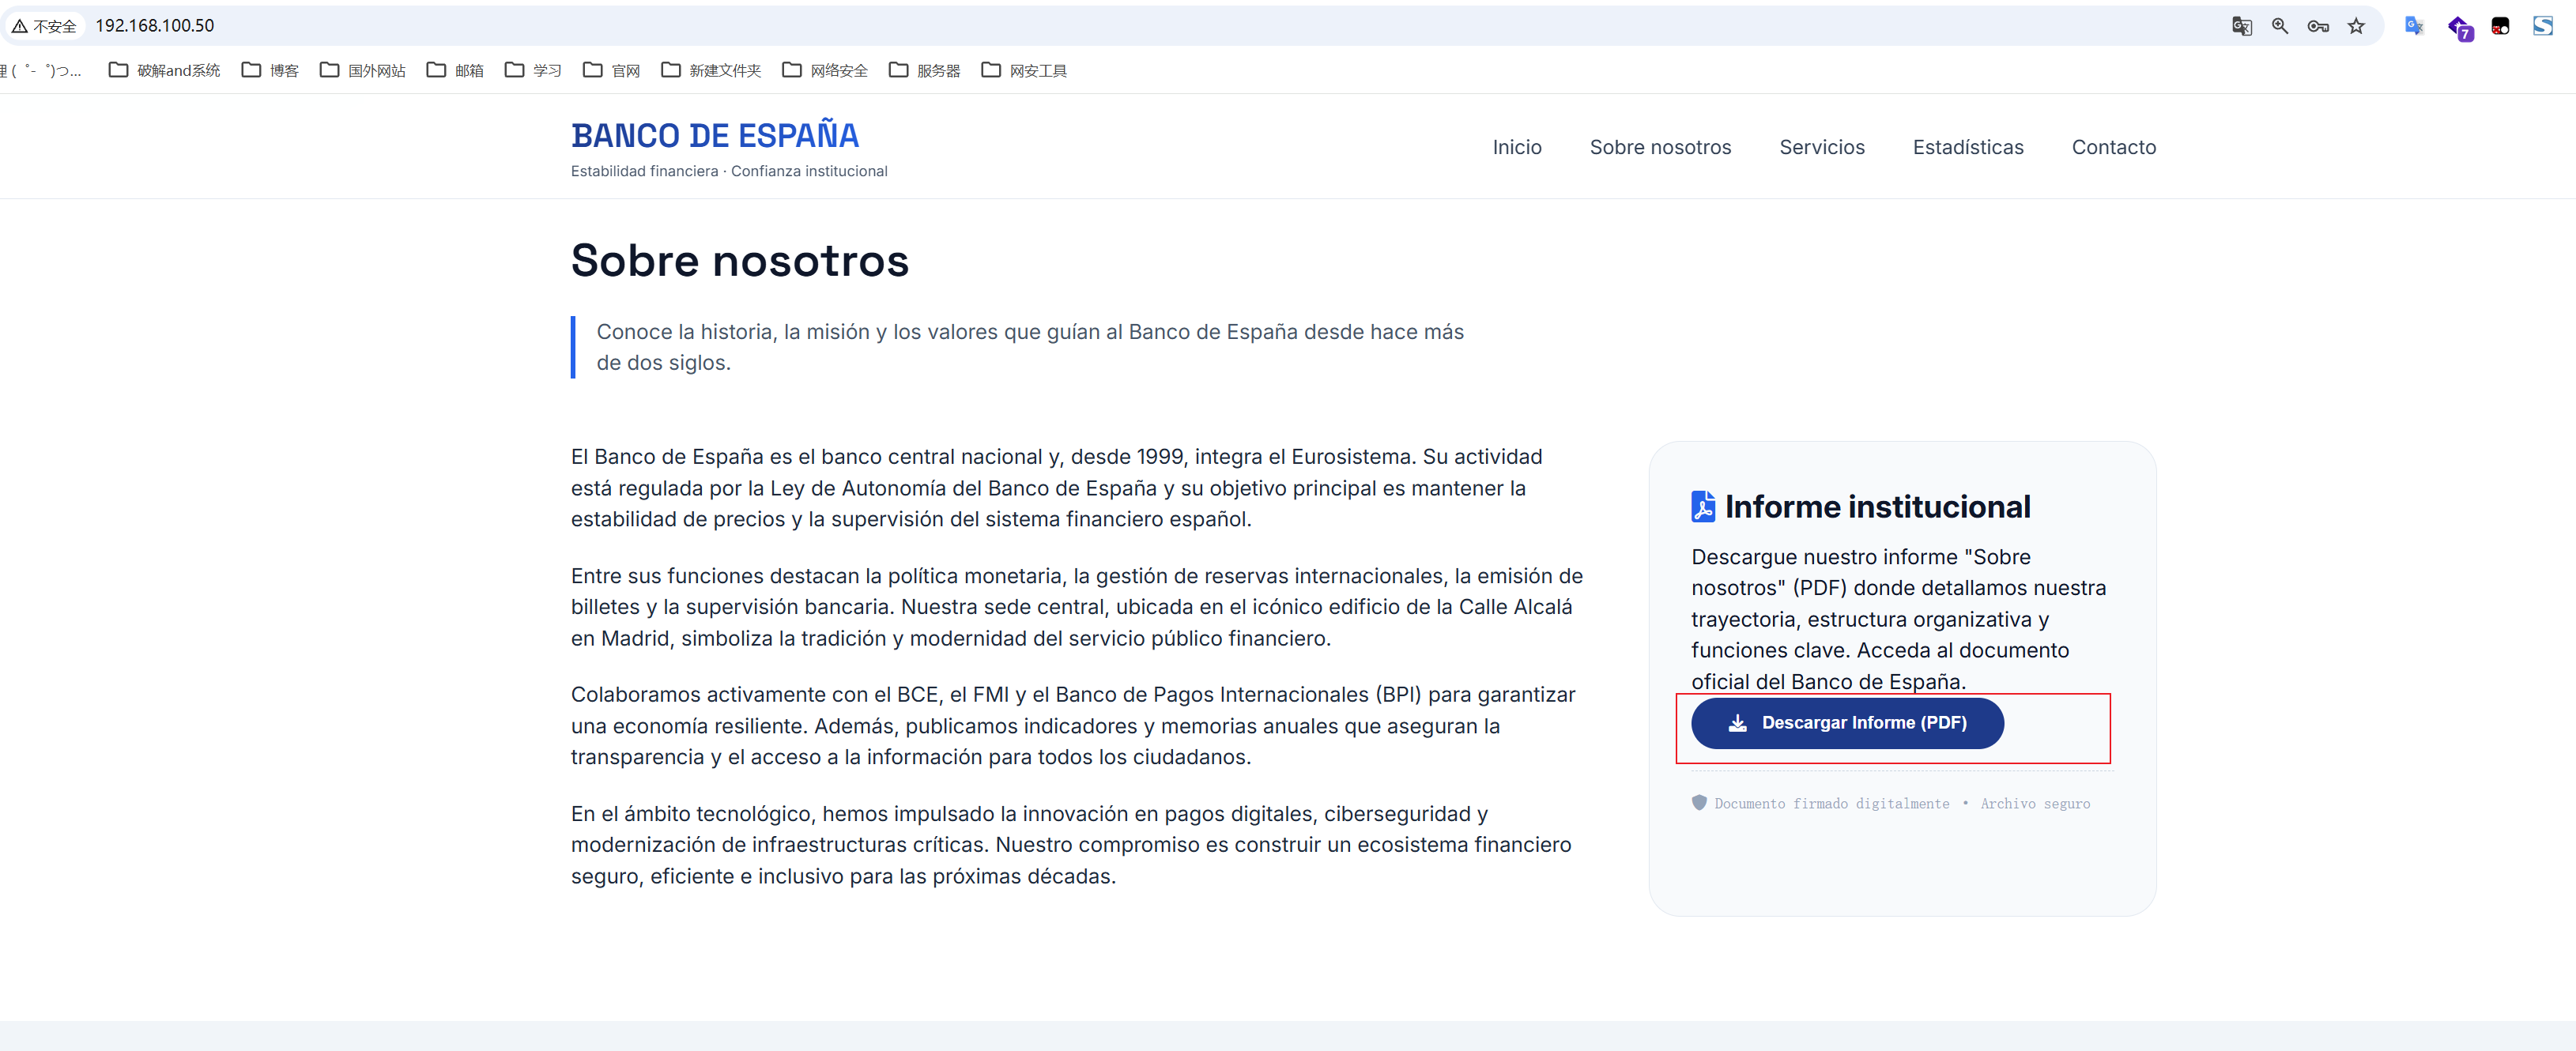This screenshot has width=2576, height=1051.
Task: Open the blue S extension icon
Action: (x=2543, y=26)
